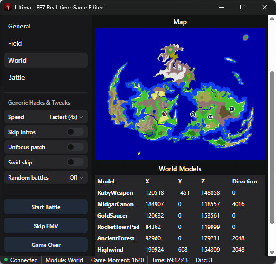Turn on the Unfocus patch switch
276x264 pixels.
tap(75, 147)
